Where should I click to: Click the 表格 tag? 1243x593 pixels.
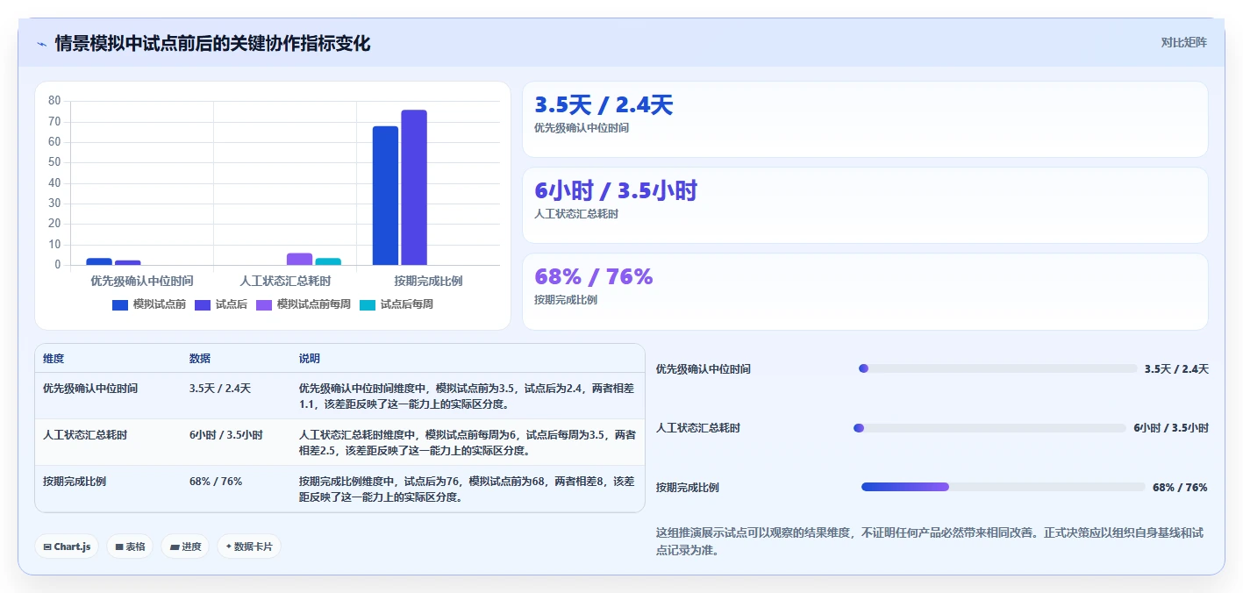pyautogui.click(x=130, y=547)
